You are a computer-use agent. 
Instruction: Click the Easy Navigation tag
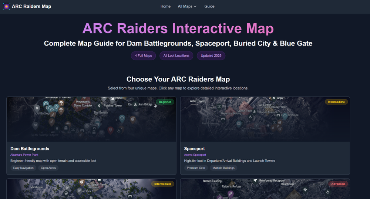(23, 168)
